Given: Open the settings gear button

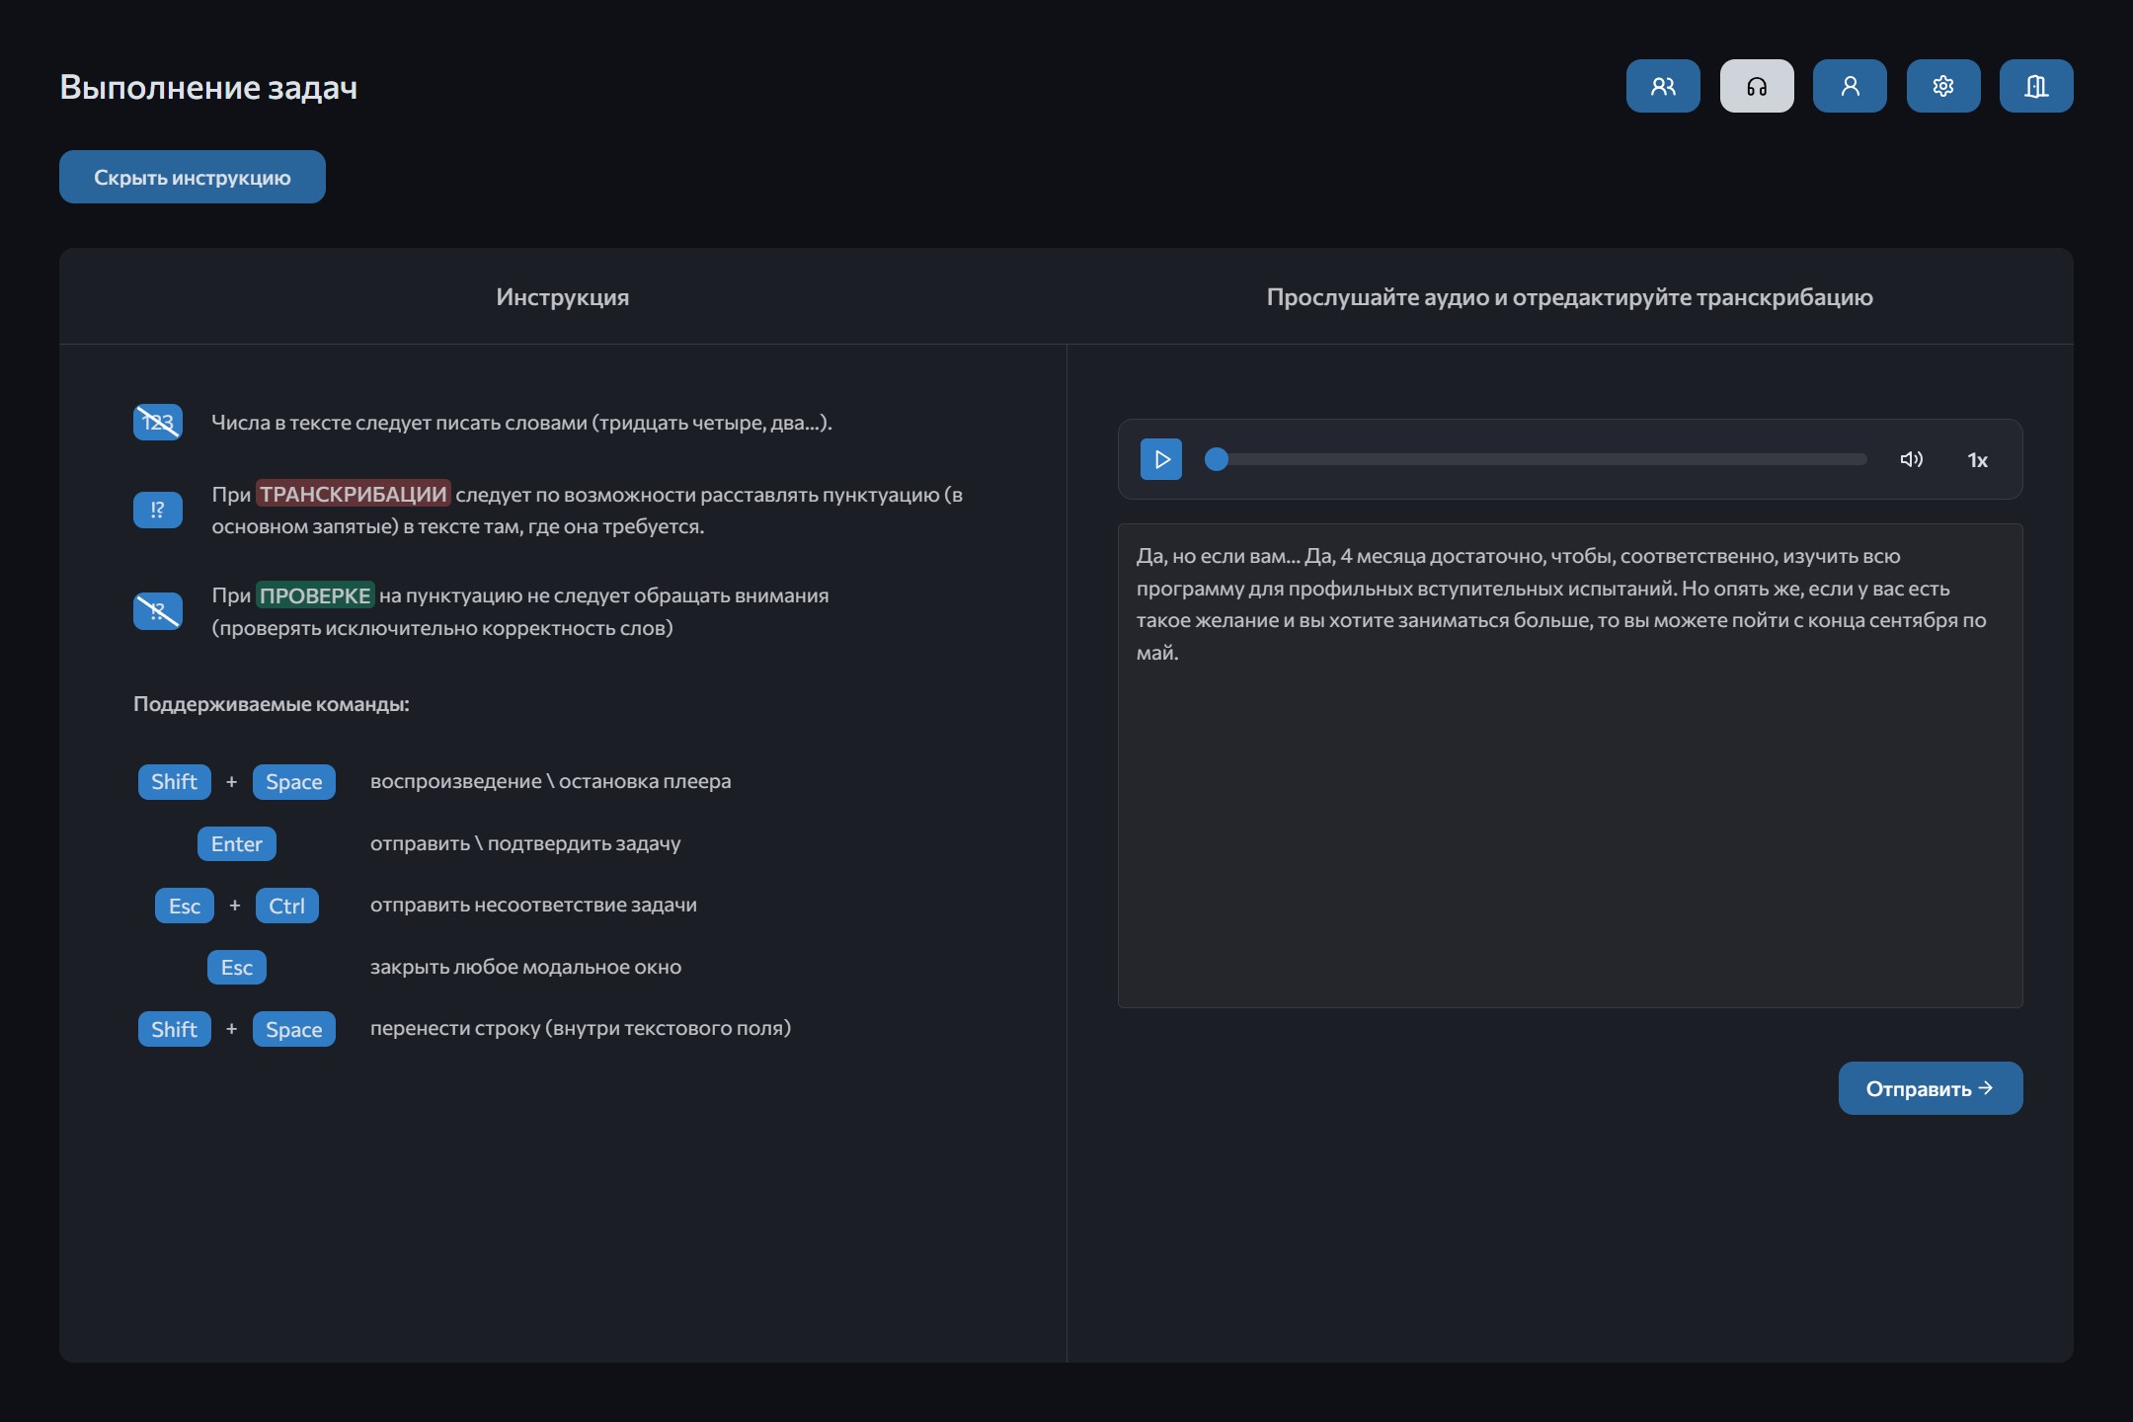Looking at the screenshot, I should click(x=1942, y=86).
